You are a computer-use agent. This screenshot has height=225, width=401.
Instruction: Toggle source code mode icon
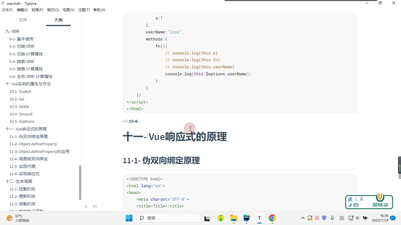click(95, 206)
